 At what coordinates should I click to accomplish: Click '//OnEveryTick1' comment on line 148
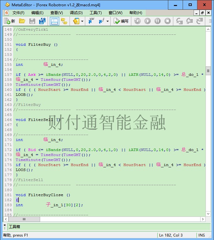click(x=31, y=29)
